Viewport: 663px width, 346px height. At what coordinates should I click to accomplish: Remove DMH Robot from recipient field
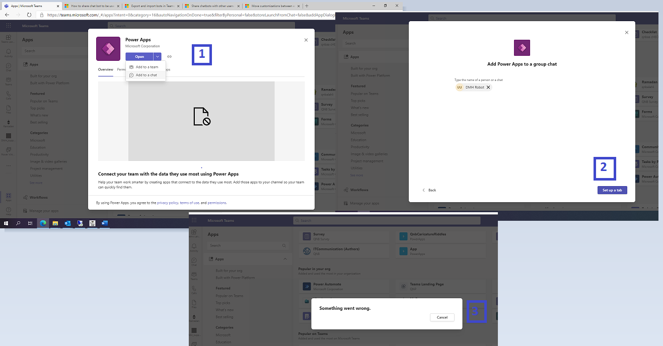tap(488, 87)
